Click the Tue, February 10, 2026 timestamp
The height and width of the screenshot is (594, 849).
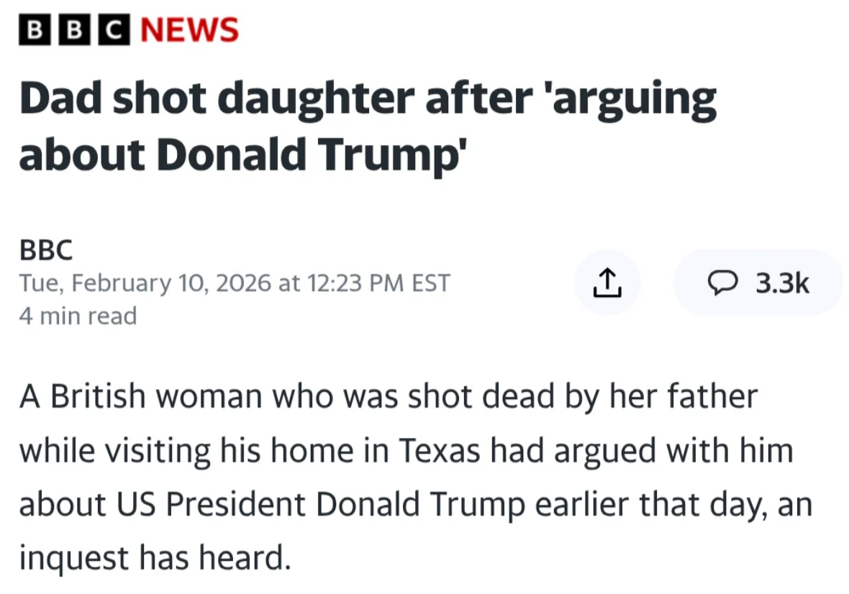coord(235,283)
